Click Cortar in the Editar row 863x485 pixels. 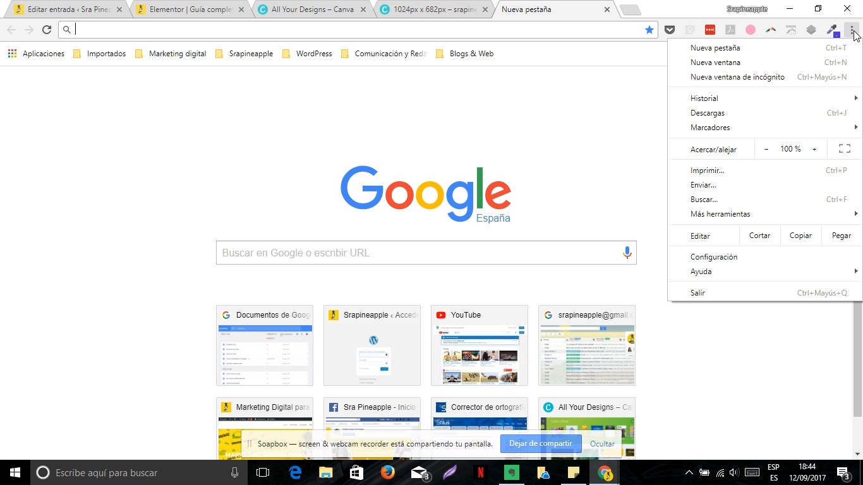point(759,236)
